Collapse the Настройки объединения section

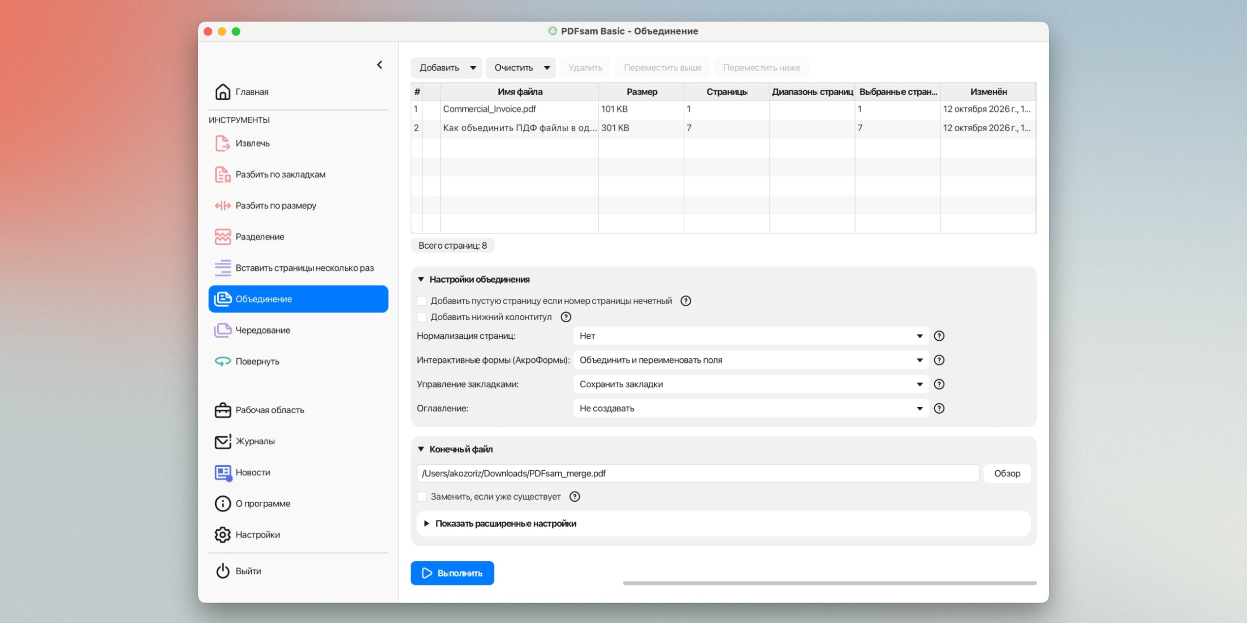(421, 279)
